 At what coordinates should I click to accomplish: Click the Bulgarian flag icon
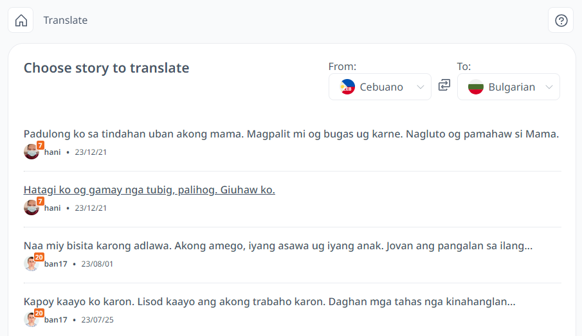click(476, 87)
